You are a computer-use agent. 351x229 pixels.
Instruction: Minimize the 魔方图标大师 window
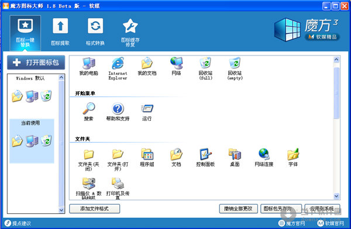pos(326,6)
